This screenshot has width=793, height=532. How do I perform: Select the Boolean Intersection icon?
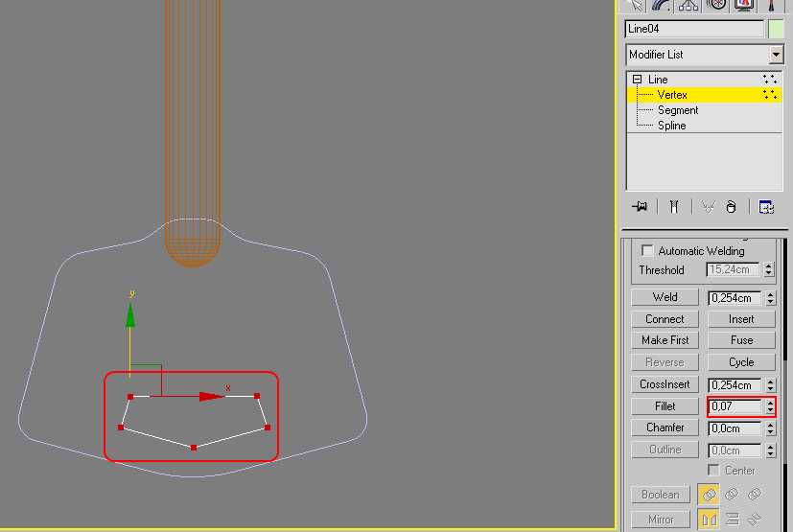[x=755, y=494]
